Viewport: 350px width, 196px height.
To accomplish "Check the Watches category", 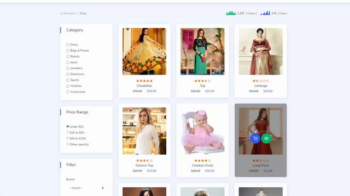I will click(x=68, y=86).
